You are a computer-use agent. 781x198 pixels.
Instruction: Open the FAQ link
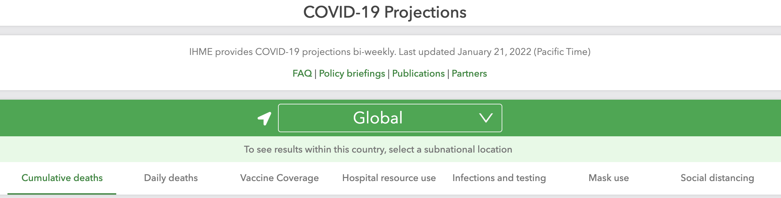[302, 74]
